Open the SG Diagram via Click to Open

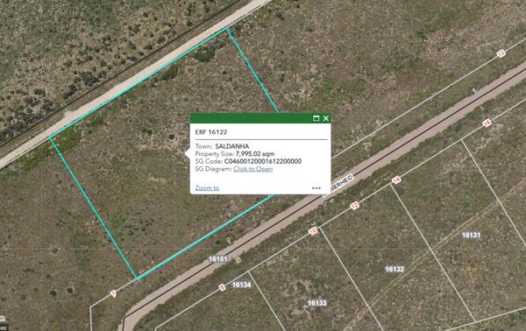[x=253, y=169]
